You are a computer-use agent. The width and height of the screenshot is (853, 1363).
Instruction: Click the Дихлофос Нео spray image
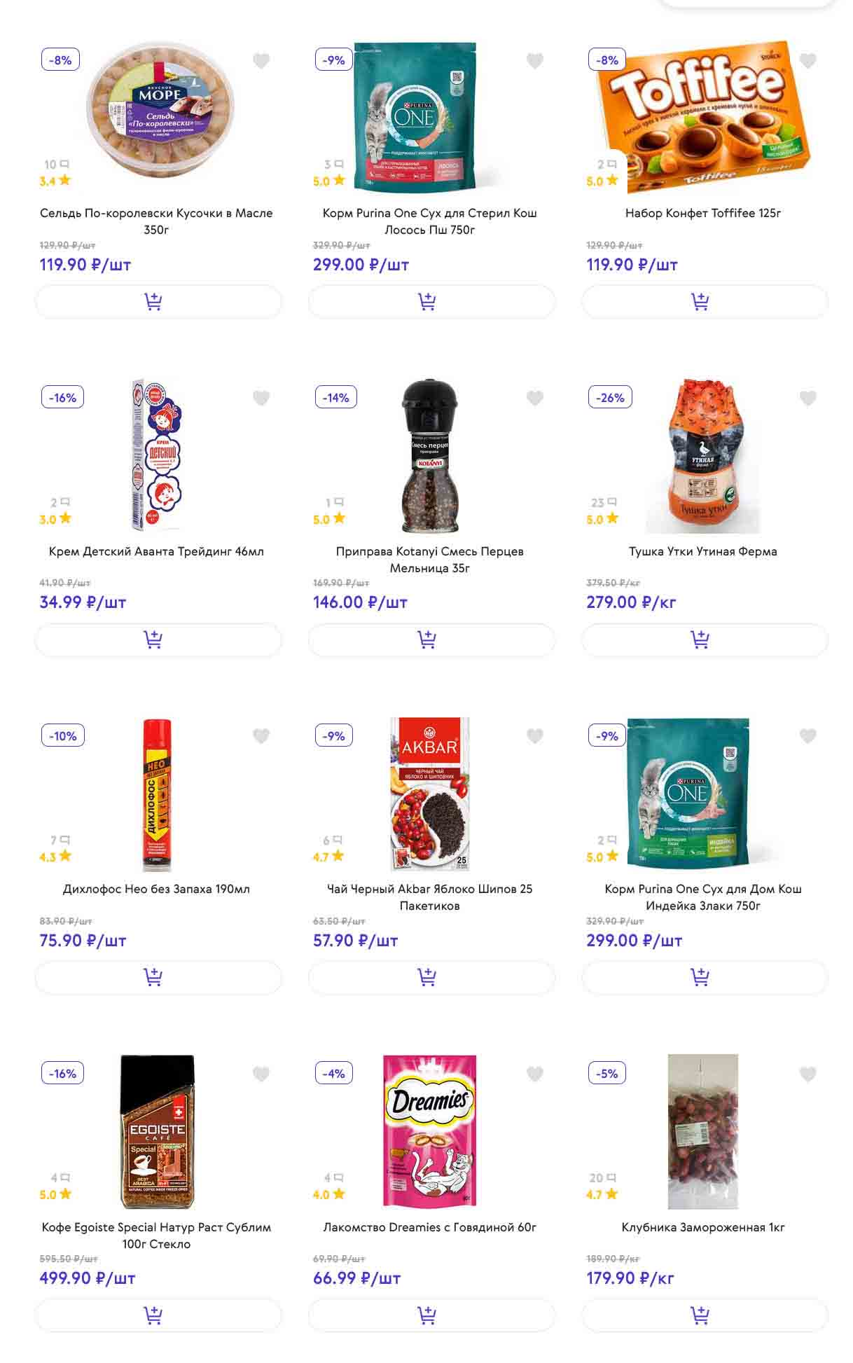[157, 795]
